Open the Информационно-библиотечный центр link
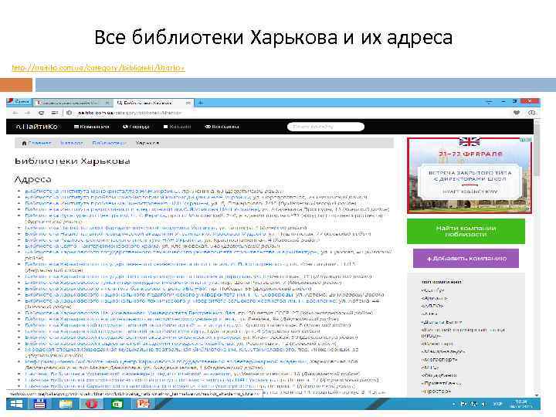Image resolution: width=556 pixels, height=417 pixels. tap(166, 361)
